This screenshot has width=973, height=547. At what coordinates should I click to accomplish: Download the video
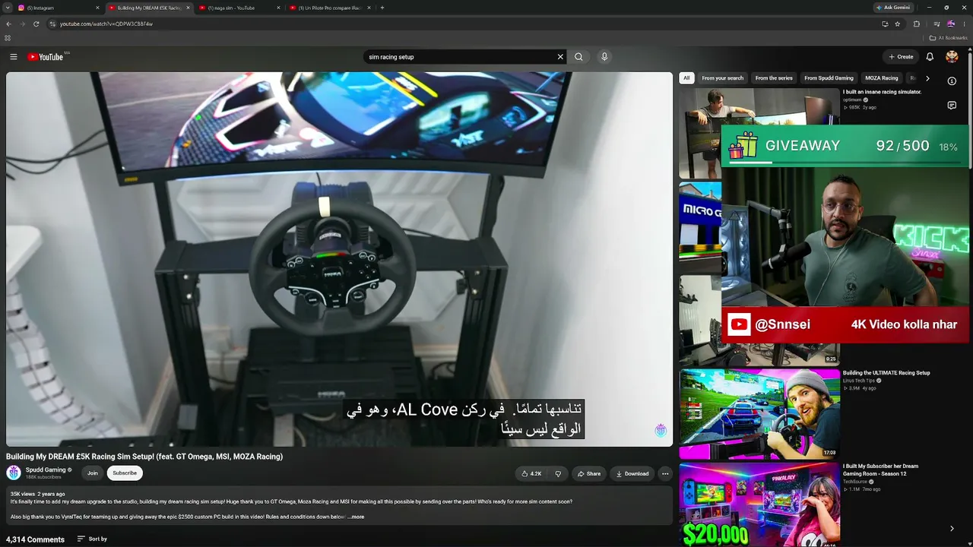click(632, 473)
